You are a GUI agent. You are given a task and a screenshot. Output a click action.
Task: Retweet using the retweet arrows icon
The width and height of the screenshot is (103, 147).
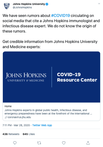pos(39,143)
